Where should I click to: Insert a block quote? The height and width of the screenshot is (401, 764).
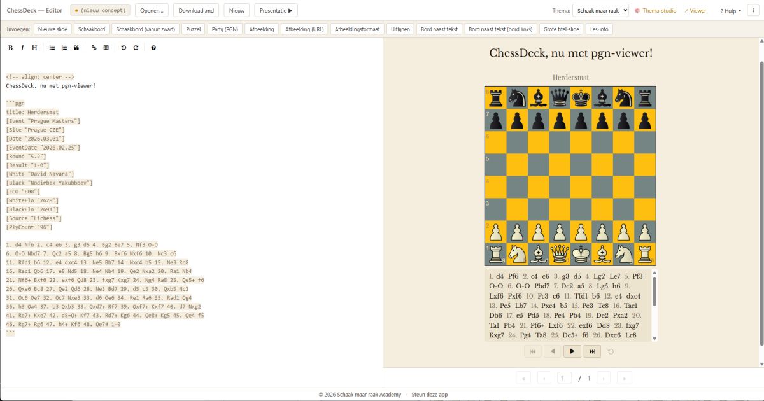76,48
